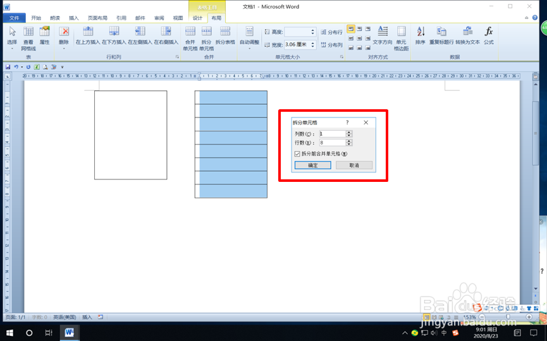Click 确定 button in split dialog
547x341 pixels.
pyautogui.click(x=313, y=165)
